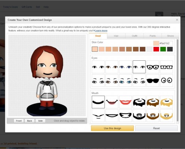Pick the blue eyes without eyebrows option
The image size is (185, 149).
click(126, 67)
